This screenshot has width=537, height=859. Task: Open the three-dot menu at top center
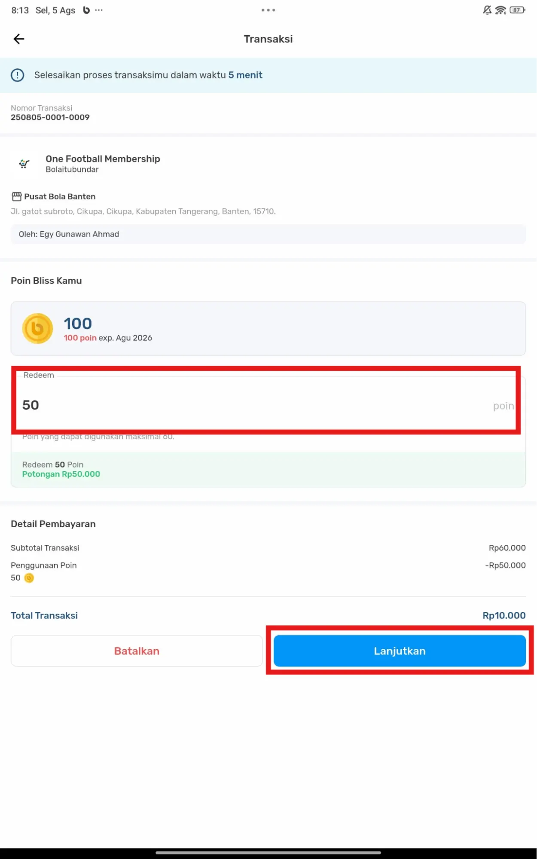[x=268, y=10]
